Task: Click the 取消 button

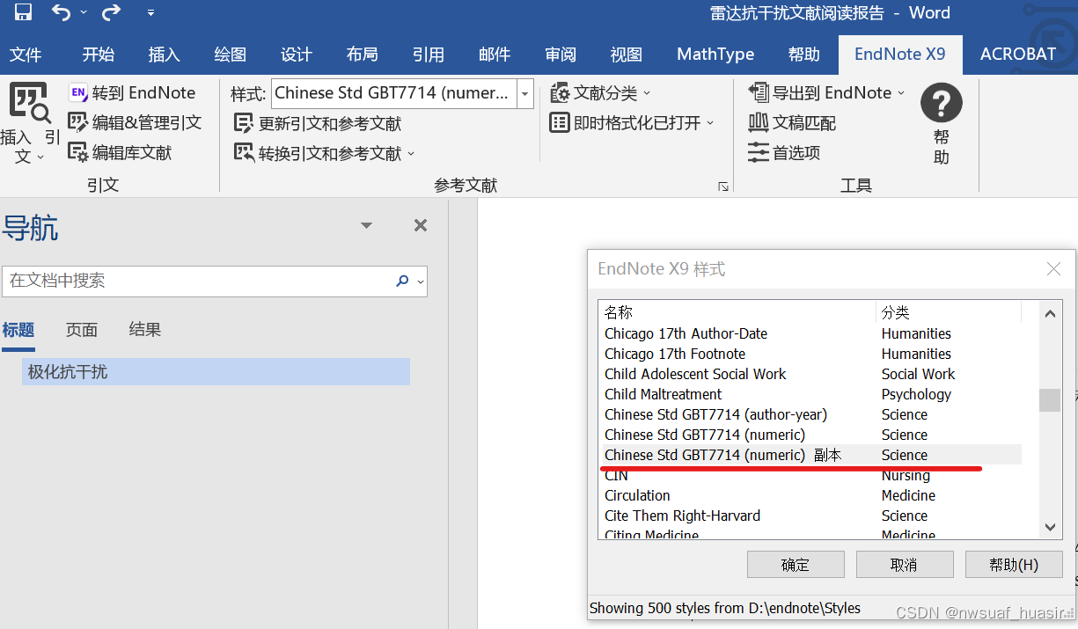Action: (905, 565)
